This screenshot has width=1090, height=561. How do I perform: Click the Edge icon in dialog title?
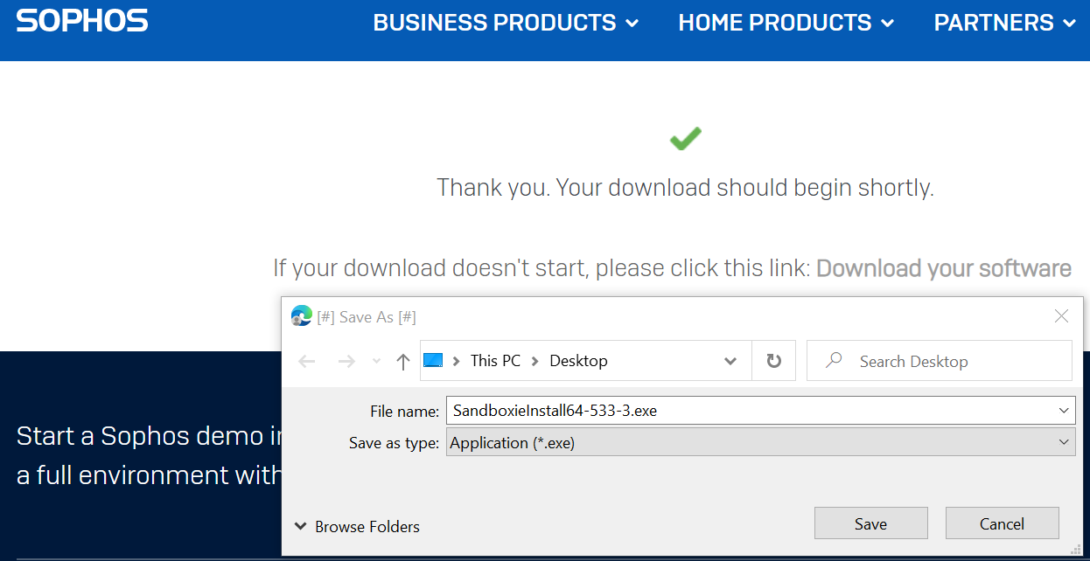point(302,316)
